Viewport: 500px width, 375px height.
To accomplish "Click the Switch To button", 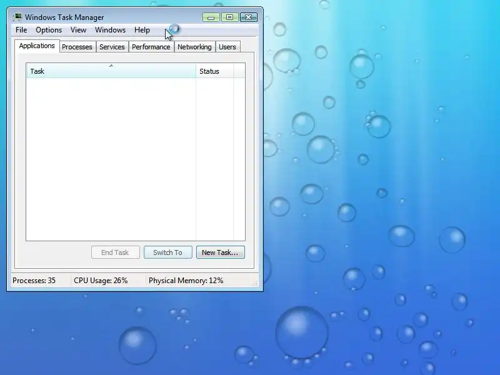I will pyautogui.click(x=167, y=252).
